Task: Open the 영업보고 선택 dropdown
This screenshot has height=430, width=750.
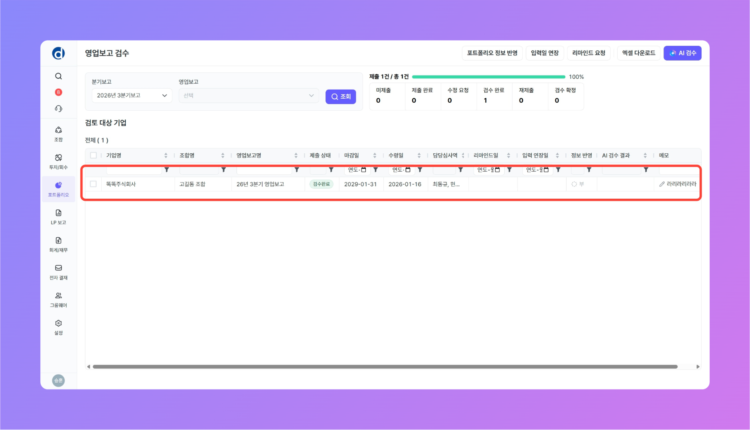Action: (x=249, y=96)
